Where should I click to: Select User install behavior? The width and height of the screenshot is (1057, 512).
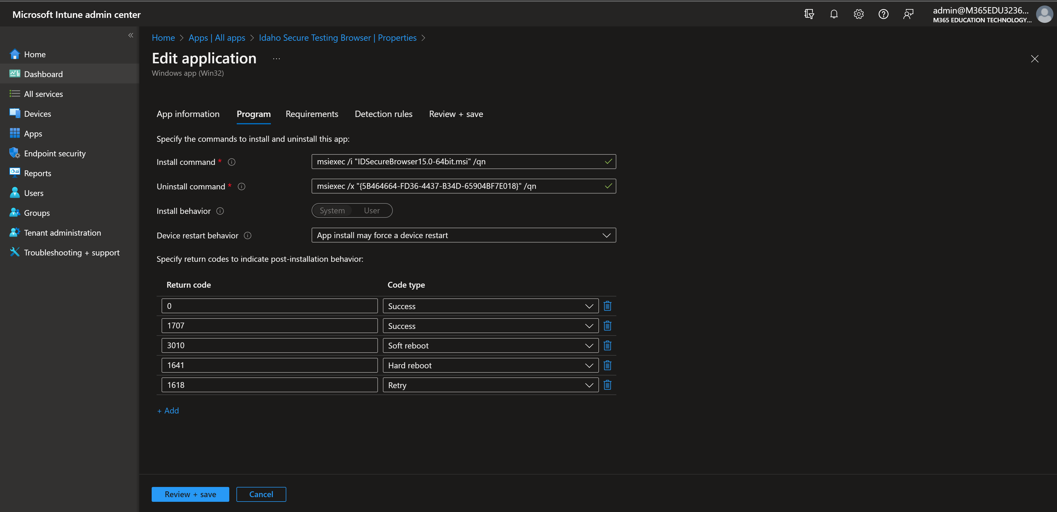point(372,211)
